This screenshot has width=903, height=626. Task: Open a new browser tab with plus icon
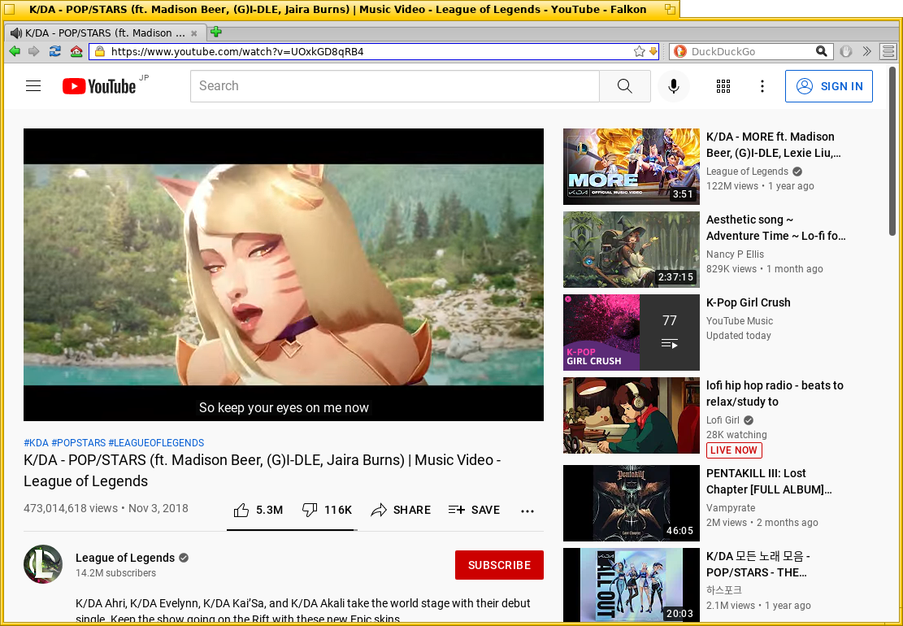pos(215,33)
